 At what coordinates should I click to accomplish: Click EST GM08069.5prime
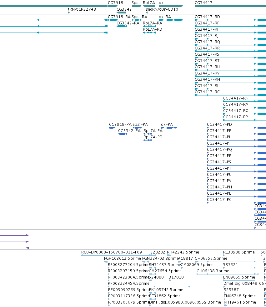(x=197, y=265)
